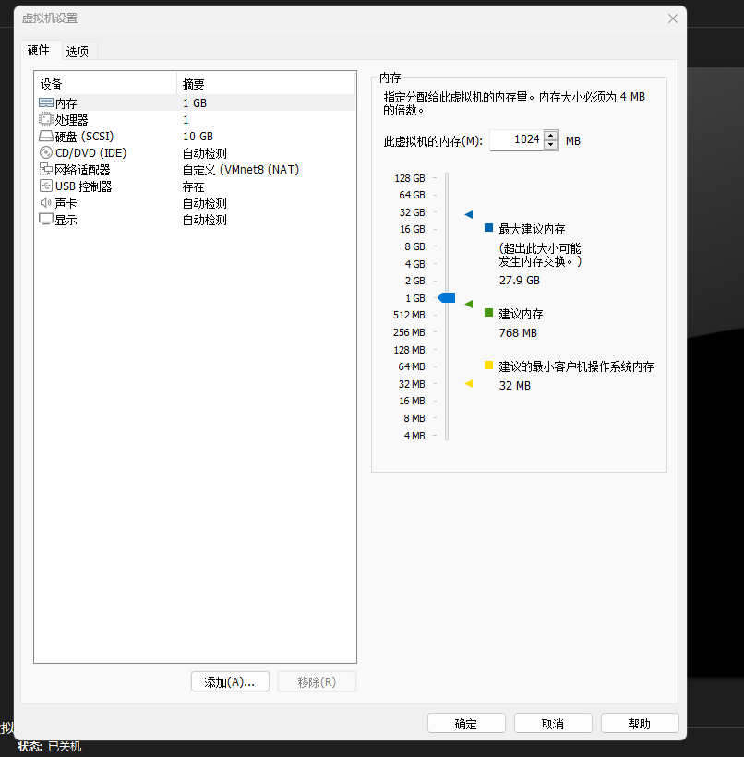The height and width of the screenshot is (757, 744).
Task: Select the 声卡 device row
Action: (x=195, y=203)
